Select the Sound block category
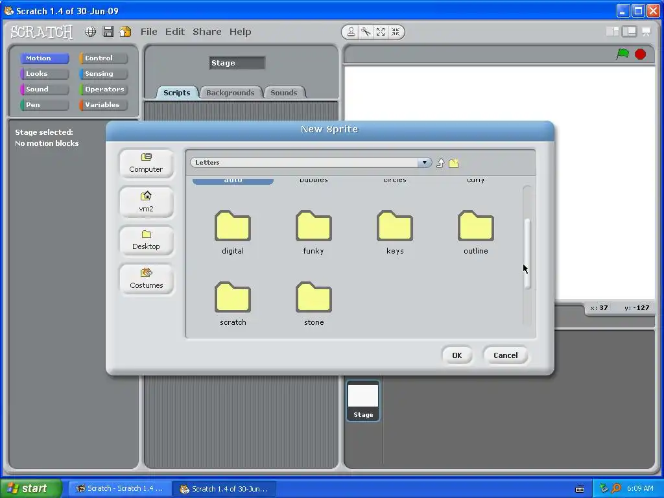The image size is (664, 498). [45, 89]
